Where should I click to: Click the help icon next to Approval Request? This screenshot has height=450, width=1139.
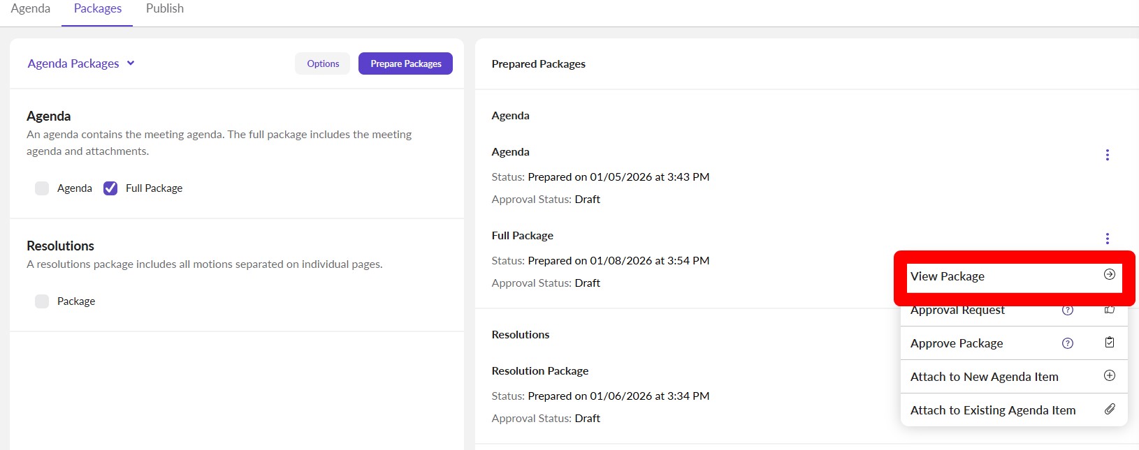(1067, 310)
